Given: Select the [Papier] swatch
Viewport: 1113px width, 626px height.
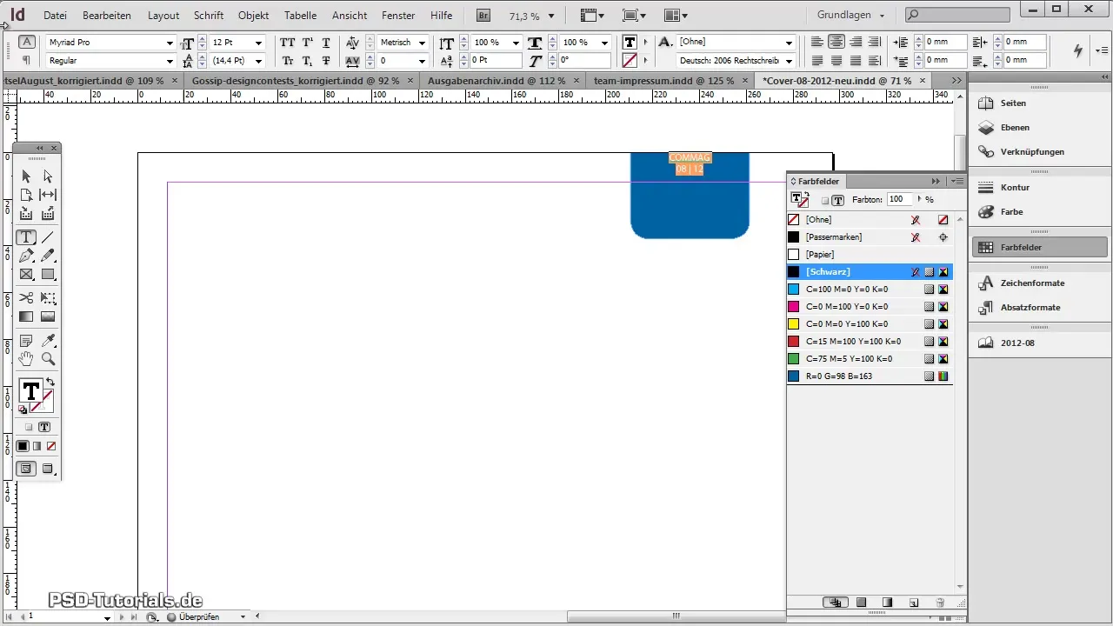Looking at the screenshot, I should point(870,254).
